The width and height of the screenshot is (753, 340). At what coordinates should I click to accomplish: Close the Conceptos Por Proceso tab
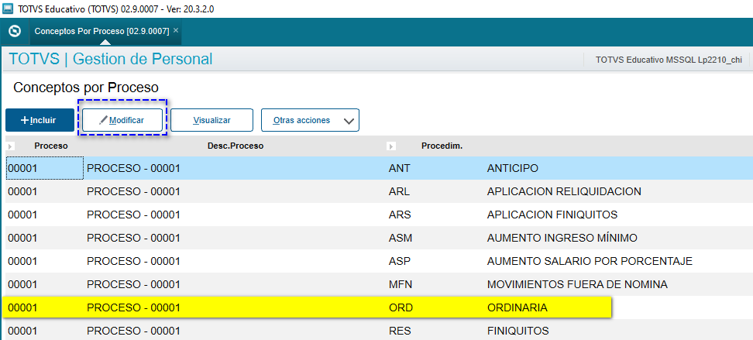(176, 30)
